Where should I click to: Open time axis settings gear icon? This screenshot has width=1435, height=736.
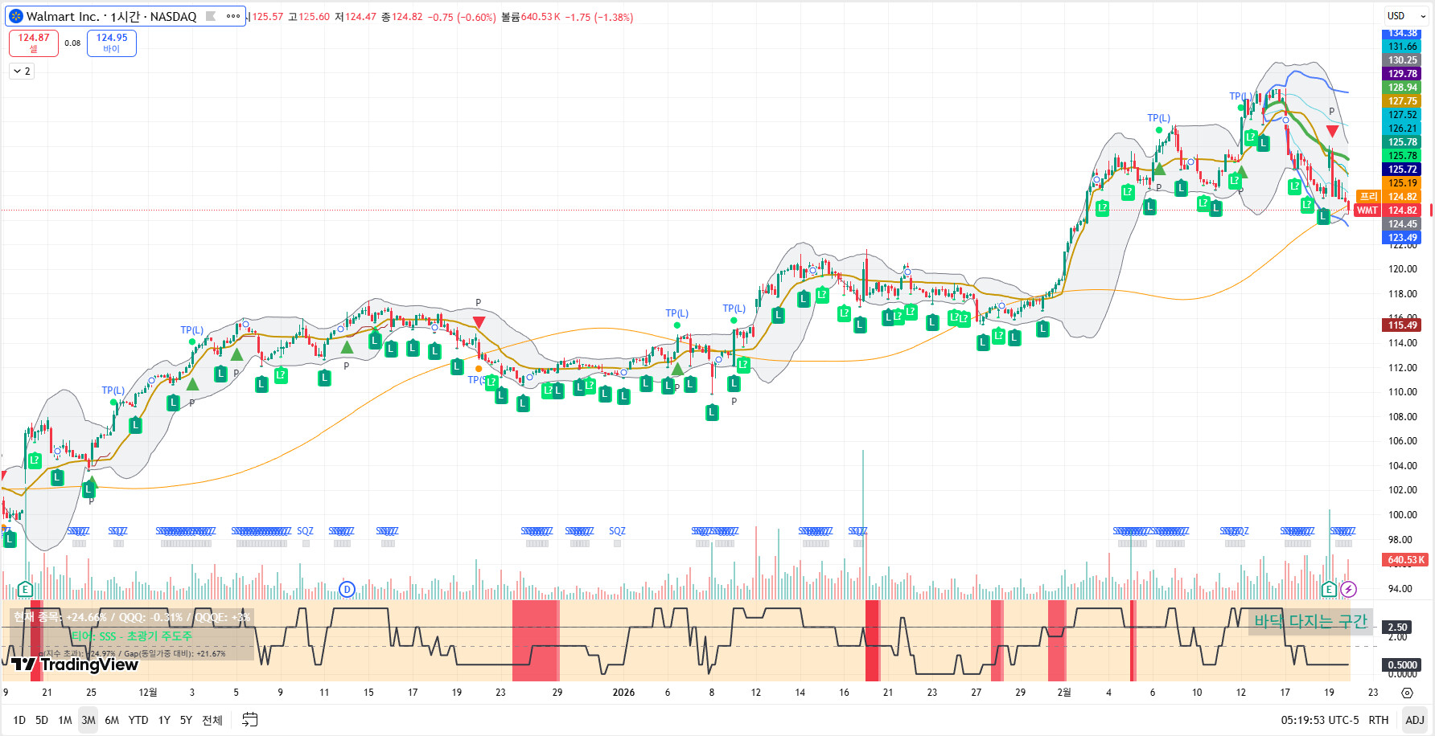[x=1407, y=693]
